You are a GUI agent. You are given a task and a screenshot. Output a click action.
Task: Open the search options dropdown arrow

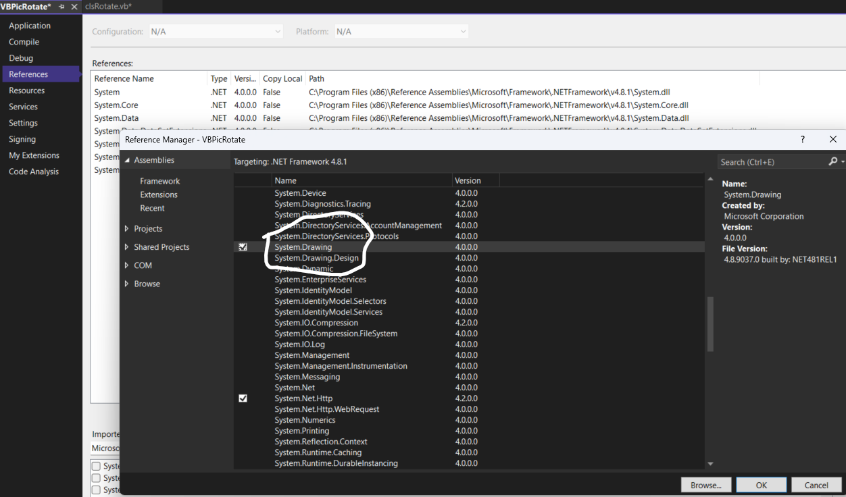click(843, 162)
